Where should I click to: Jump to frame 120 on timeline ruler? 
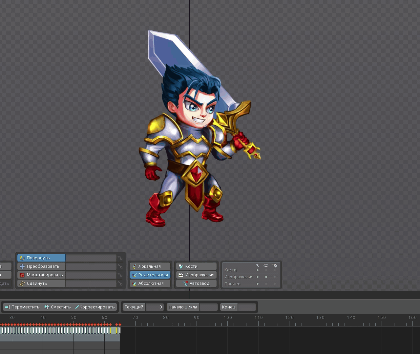click(x=289, y=318)
